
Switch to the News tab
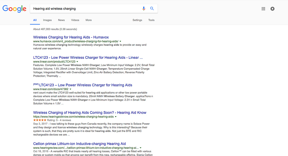coord(61,20)
